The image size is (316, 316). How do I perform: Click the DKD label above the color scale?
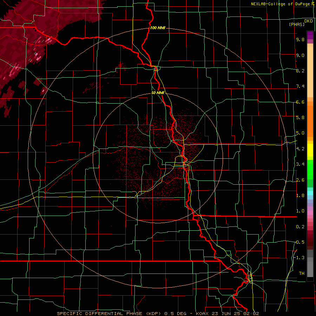308,21
